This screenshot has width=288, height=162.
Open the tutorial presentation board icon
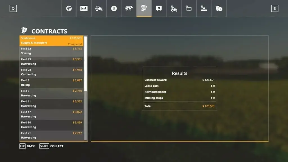(159, 8)
